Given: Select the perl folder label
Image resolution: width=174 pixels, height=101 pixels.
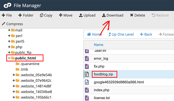Looking at the screenshot, I should (x=19, y=36).
